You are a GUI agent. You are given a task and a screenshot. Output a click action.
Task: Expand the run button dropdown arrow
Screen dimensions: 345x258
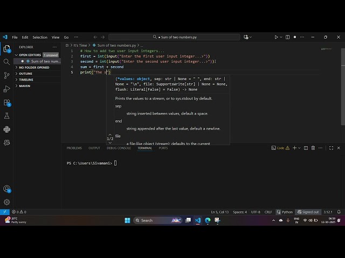[x=281, y=37]
